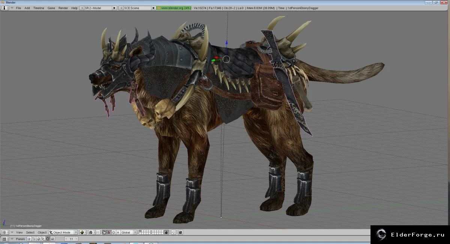The height and width of the screenshot is (244, 450).
Task: Open the 3D view's Object menu
Action: point(42,232)
